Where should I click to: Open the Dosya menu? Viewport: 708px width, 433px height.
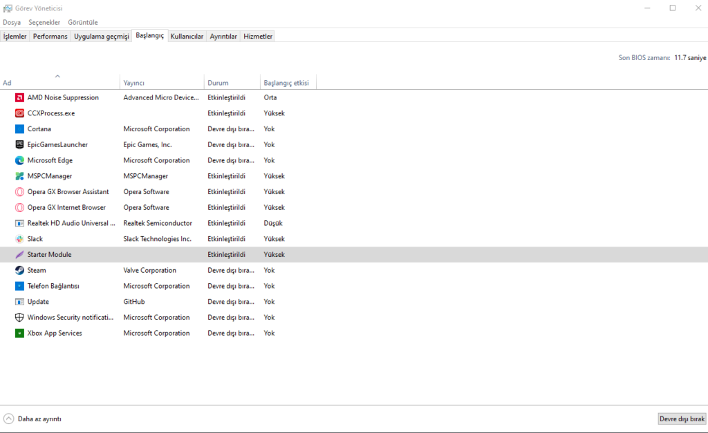12,22
